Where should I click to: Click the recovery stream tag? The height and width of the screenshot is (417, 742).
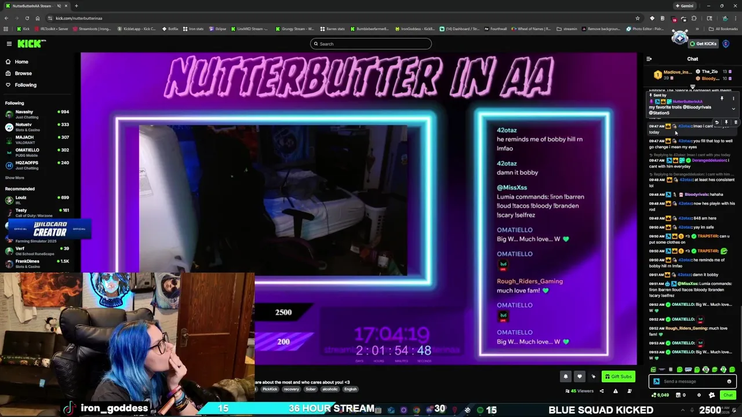(x=291, y=389)
